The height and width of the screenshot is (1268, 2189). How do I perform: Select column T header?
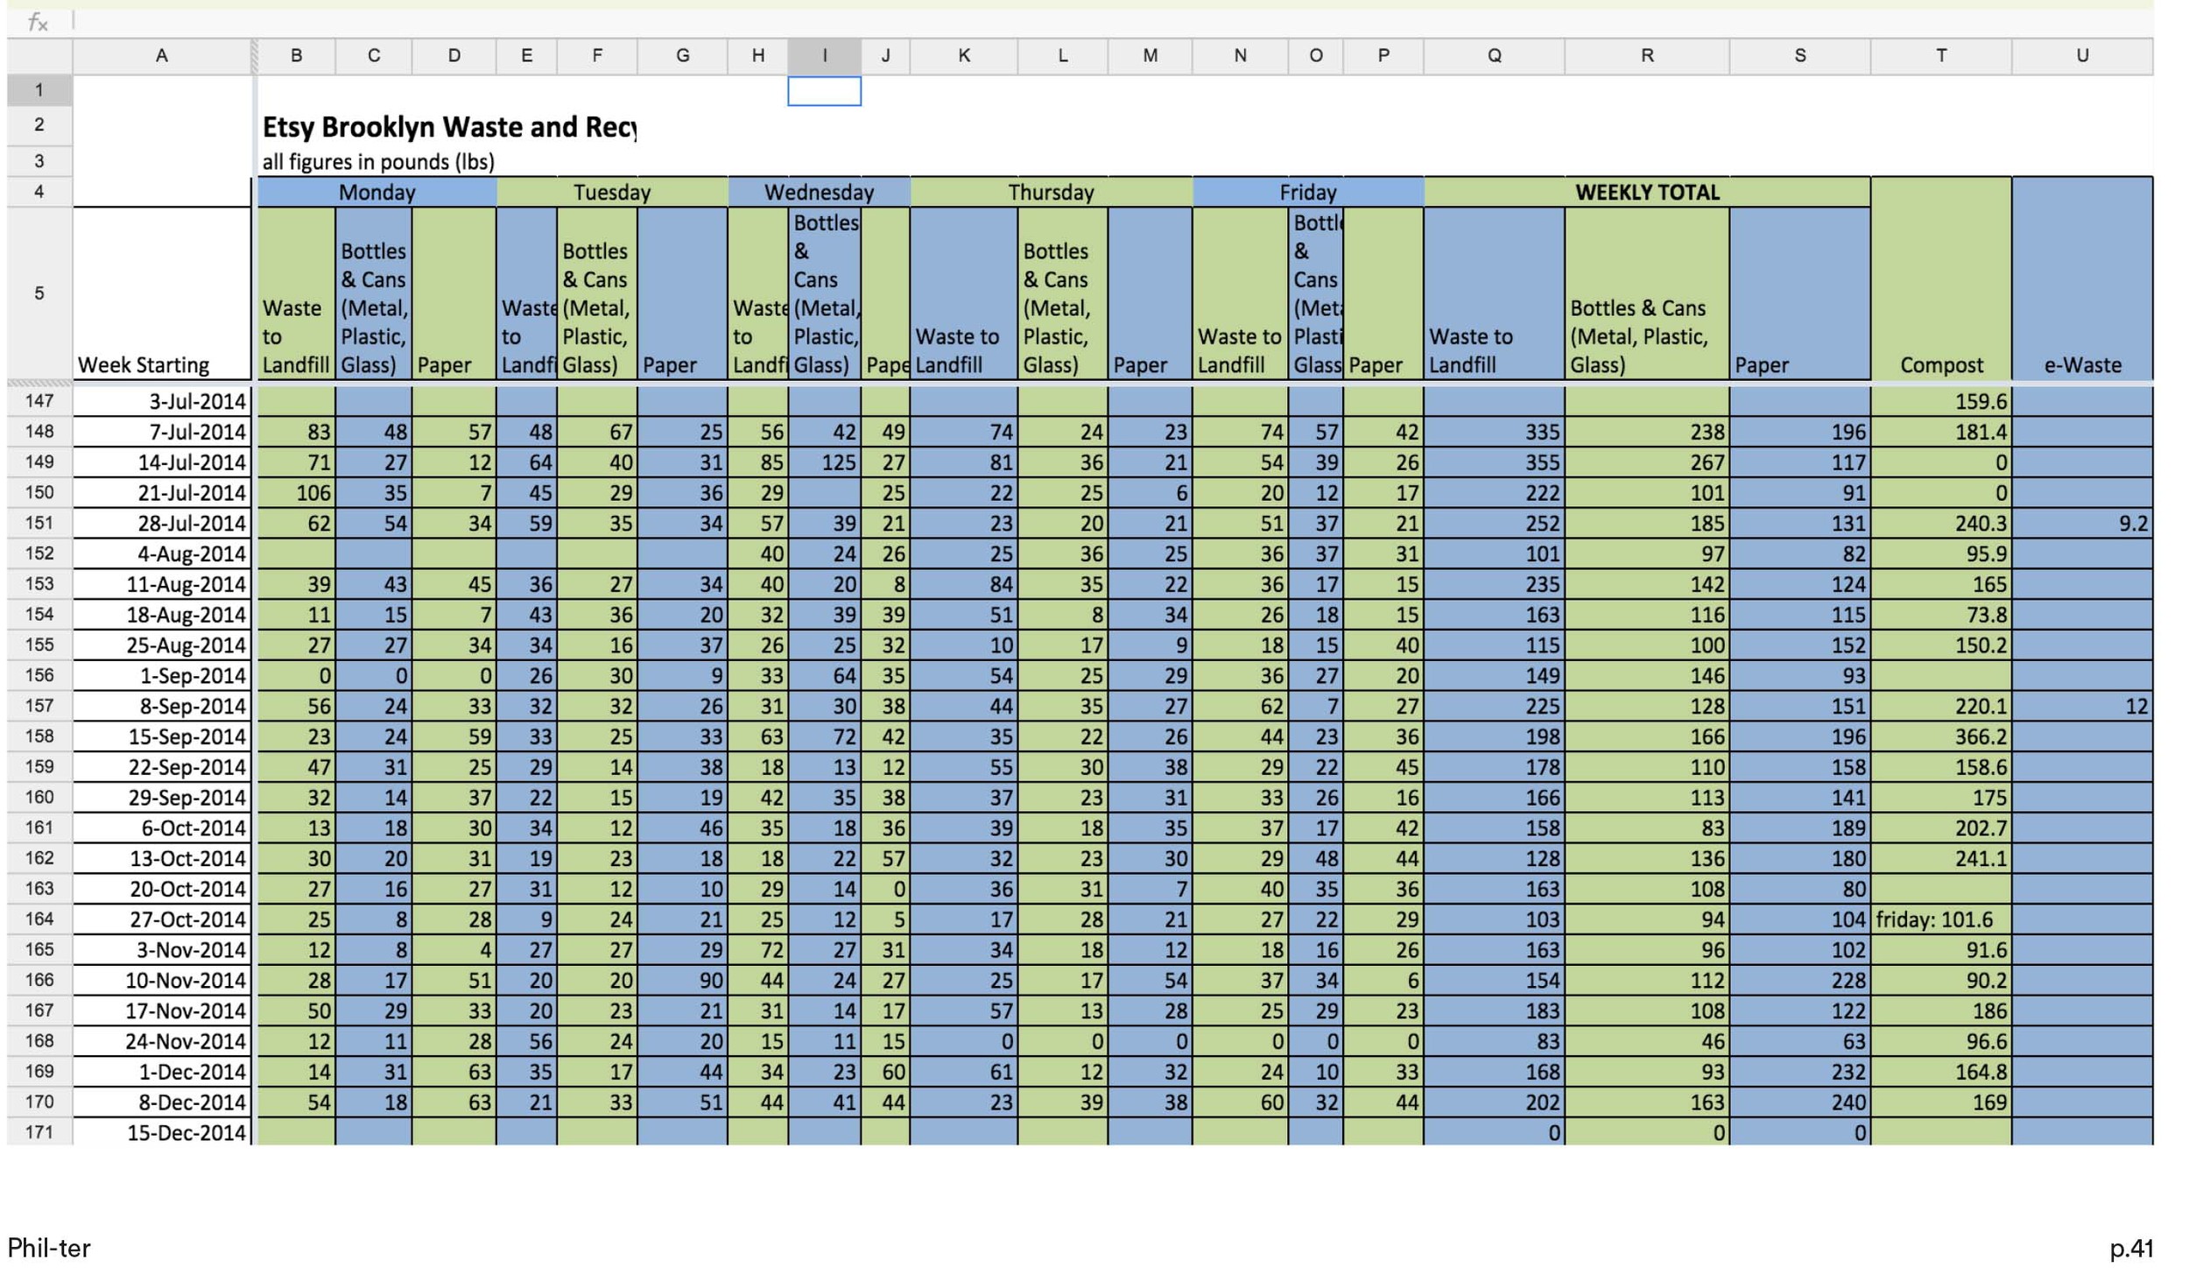point(1940,56)
